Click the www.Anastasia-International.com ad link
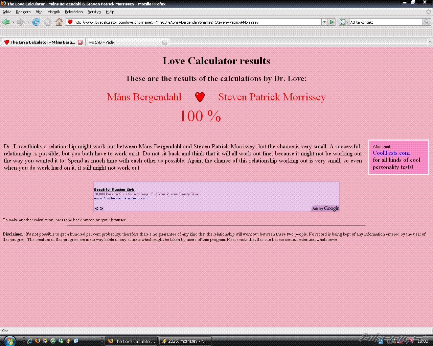Image resolution: width=433 pixels, height=346 pixels. [121, 198]
